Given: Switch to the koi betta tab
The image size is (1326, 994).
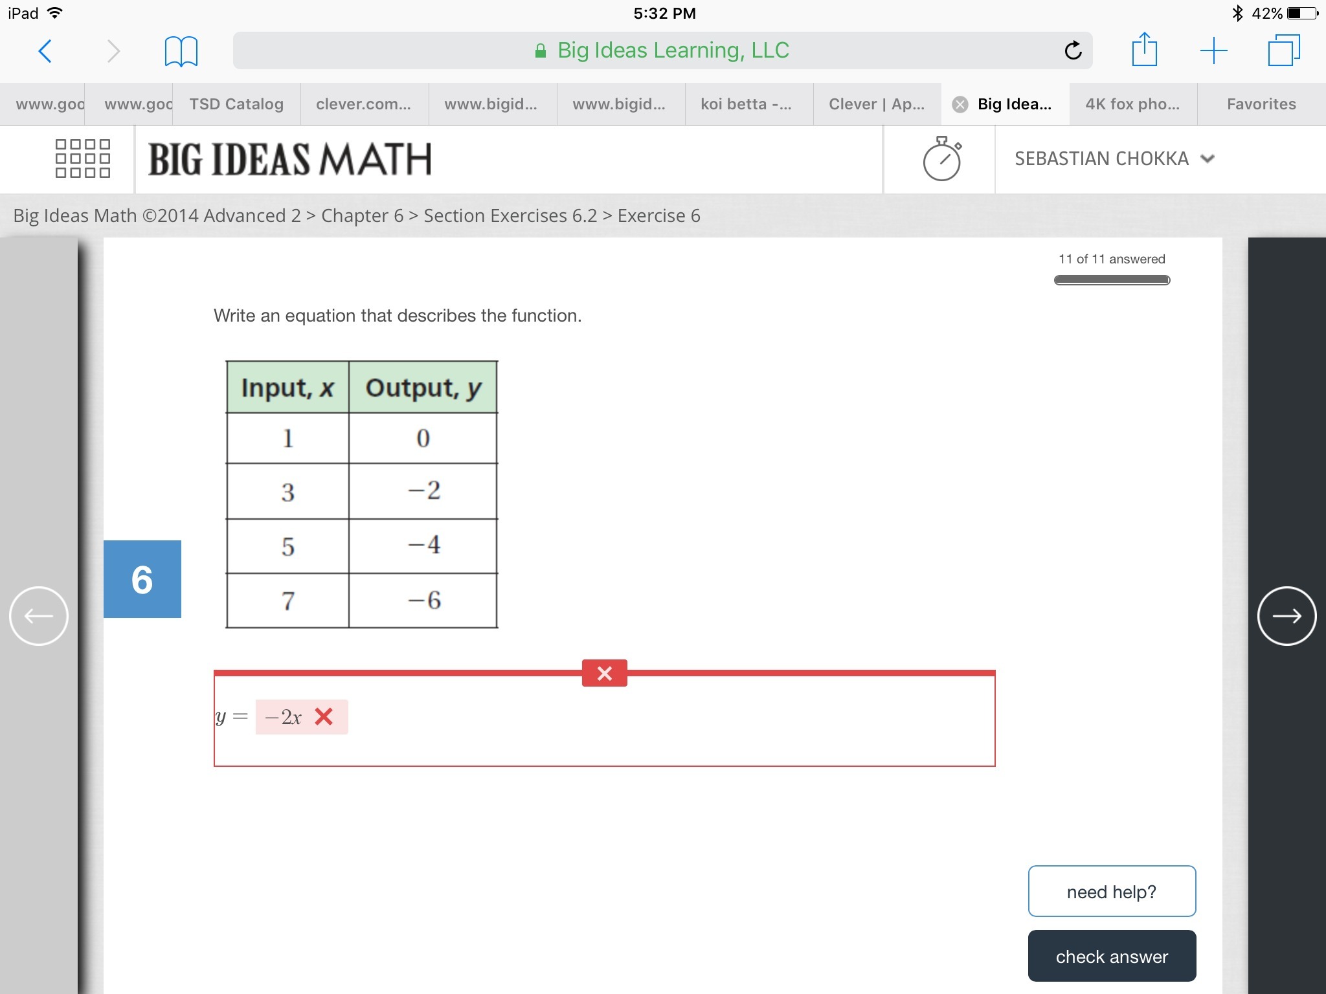Looking at the screenshot, I should coord(746,104).
